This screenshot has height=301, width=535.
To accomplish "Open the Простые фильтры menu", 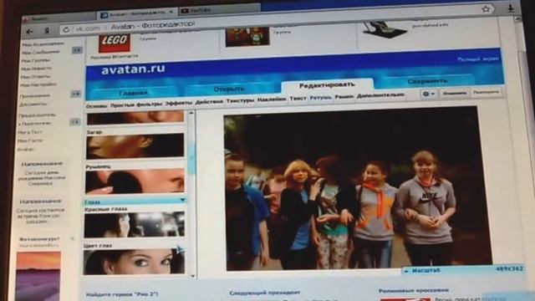I will (136, 105).
